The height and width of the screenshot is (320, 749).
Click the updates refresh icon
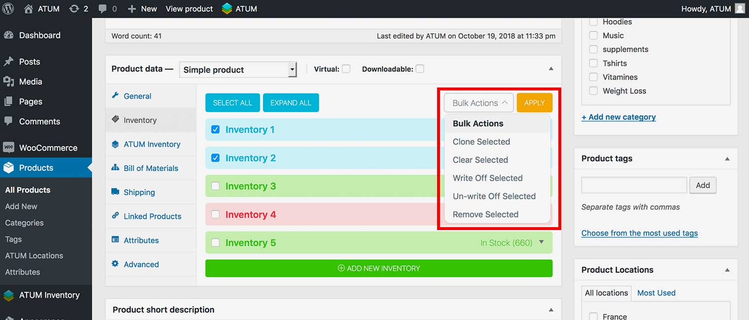click(x=74, y=9)
